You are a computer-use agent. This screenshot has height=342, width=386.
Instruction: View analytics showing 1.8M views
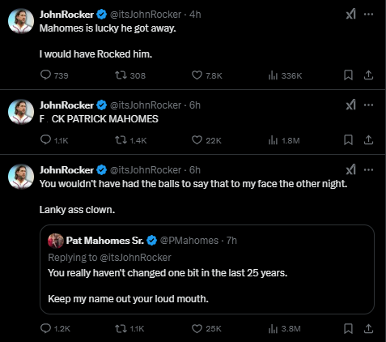coord(284,140)
